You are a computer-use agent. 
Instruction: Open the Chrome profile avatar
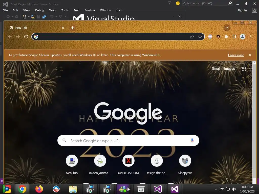(x=243, y=37)
